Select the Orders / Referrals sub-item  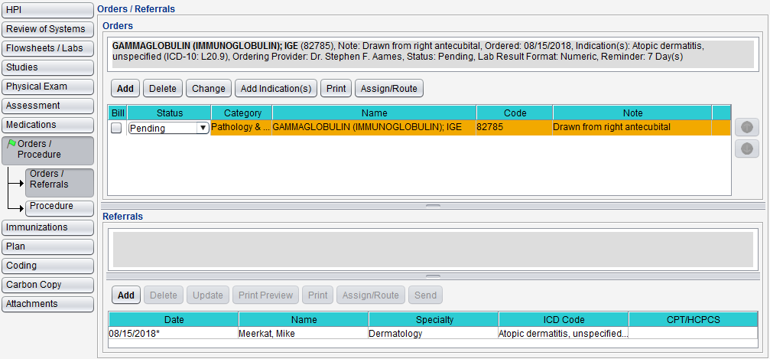[59, 179]
